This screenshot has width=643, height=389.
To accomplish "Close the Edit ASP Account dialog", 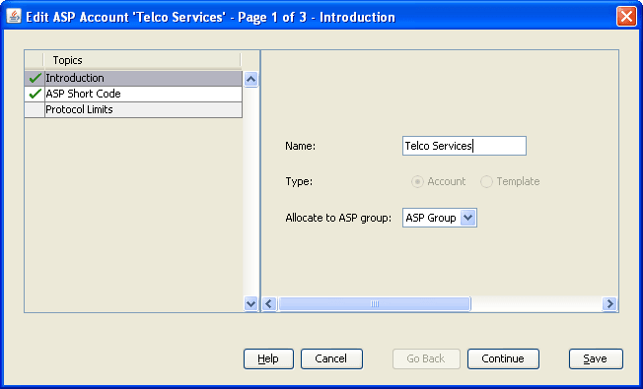I will (x=626, y=17).
